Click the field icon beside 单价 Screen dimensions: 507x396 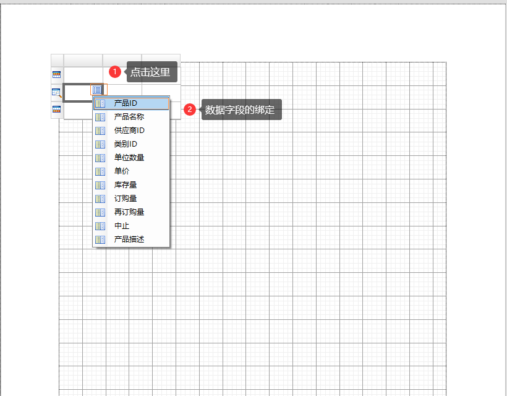[100, 171]
